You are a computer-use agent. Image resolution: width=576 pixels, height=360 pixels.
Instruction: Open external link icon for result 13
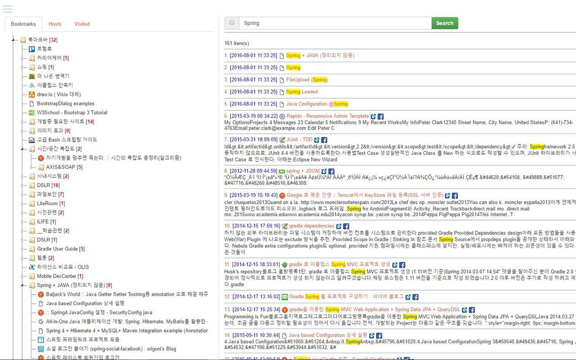tap(464, 310)
